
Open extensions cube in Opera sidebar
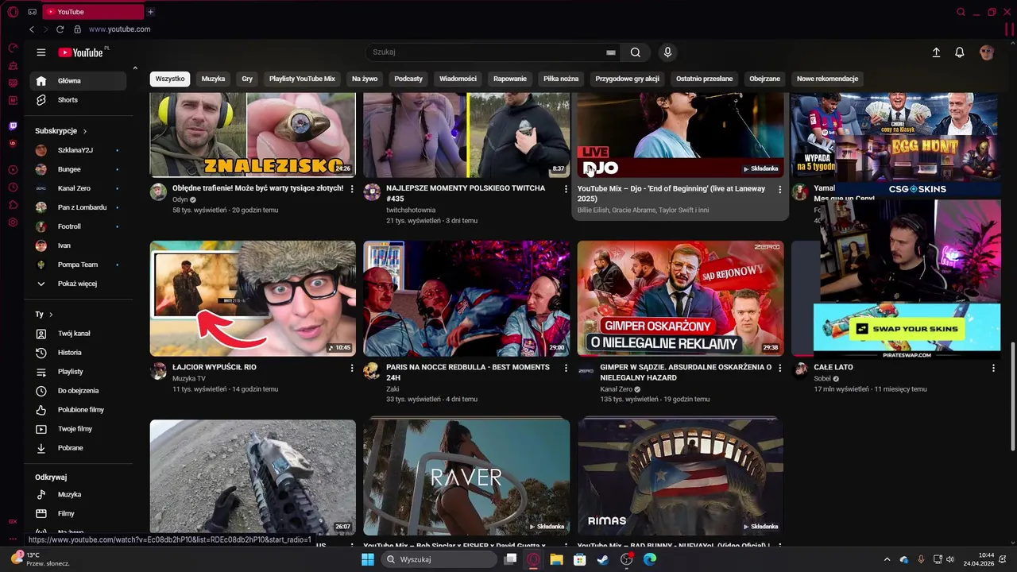13,205
